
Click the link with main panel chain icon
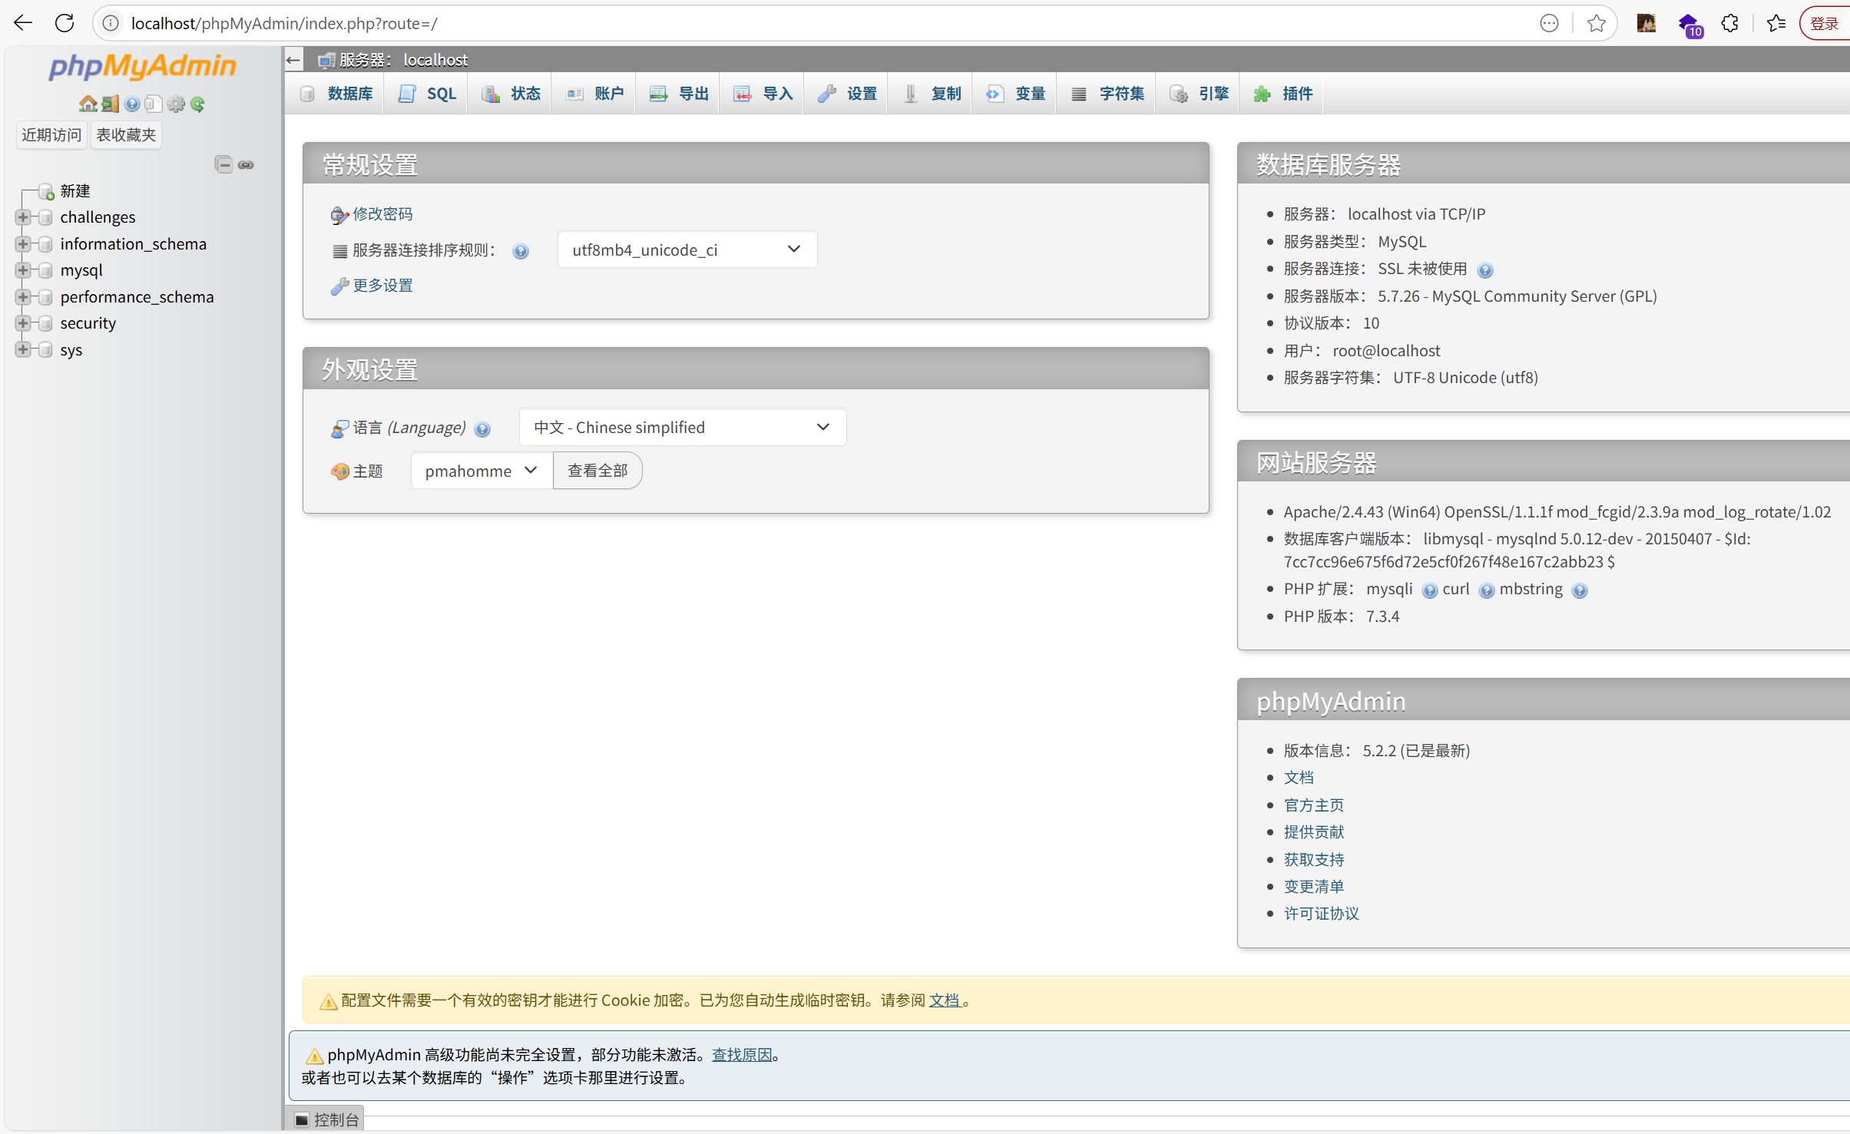click(246, 164)
